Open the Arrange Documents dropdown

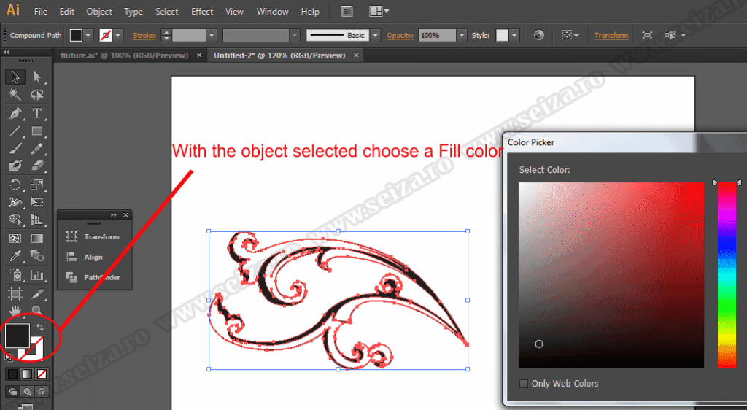379,12
